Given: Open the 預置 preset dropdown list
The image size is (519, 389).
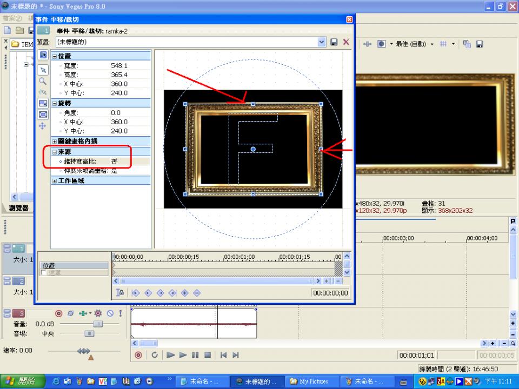Looking at the screenshot, I should (x=322, y=42).
